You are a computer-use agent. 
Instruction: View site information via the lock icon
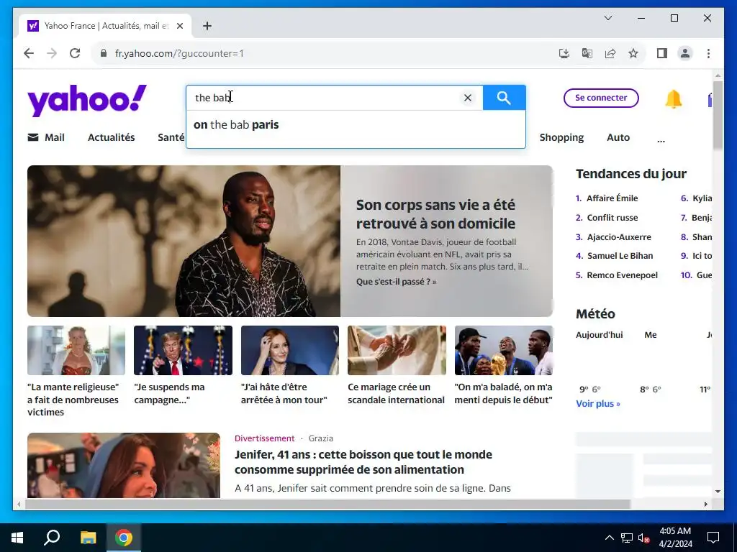(x=104, y=53)
